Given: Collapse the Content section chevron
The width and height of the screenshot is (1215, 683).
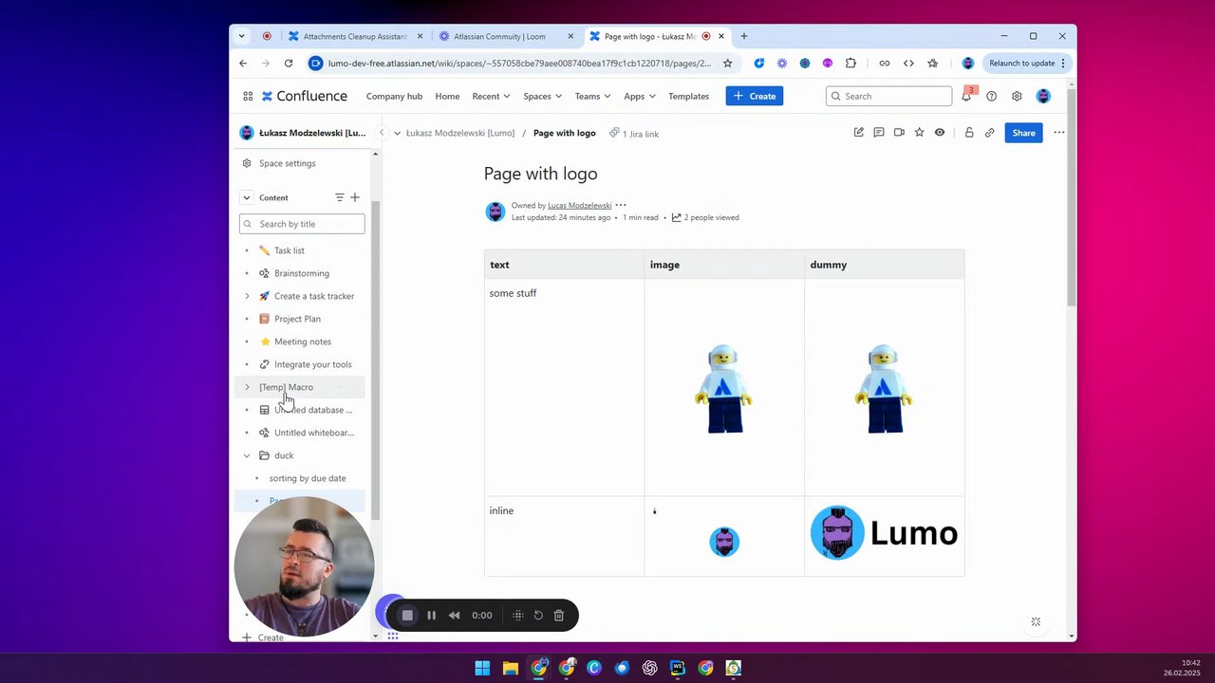Looking at the screenshot, I should pos(247,197).
